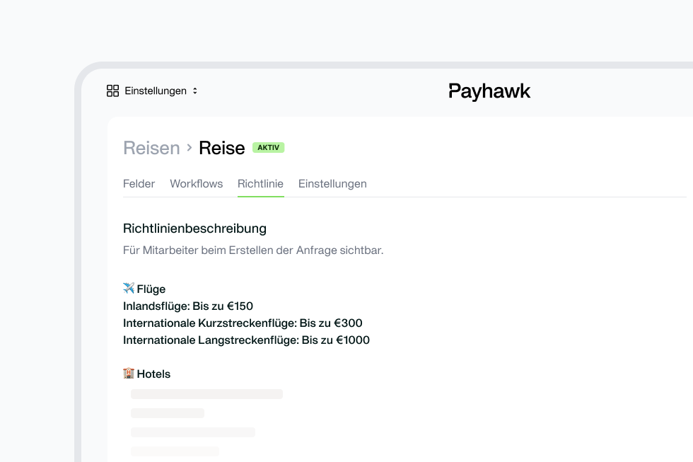Screen dimensions: 693x462
Task: Click the airplane emoji next to Flüge
Action: point(129,288)
